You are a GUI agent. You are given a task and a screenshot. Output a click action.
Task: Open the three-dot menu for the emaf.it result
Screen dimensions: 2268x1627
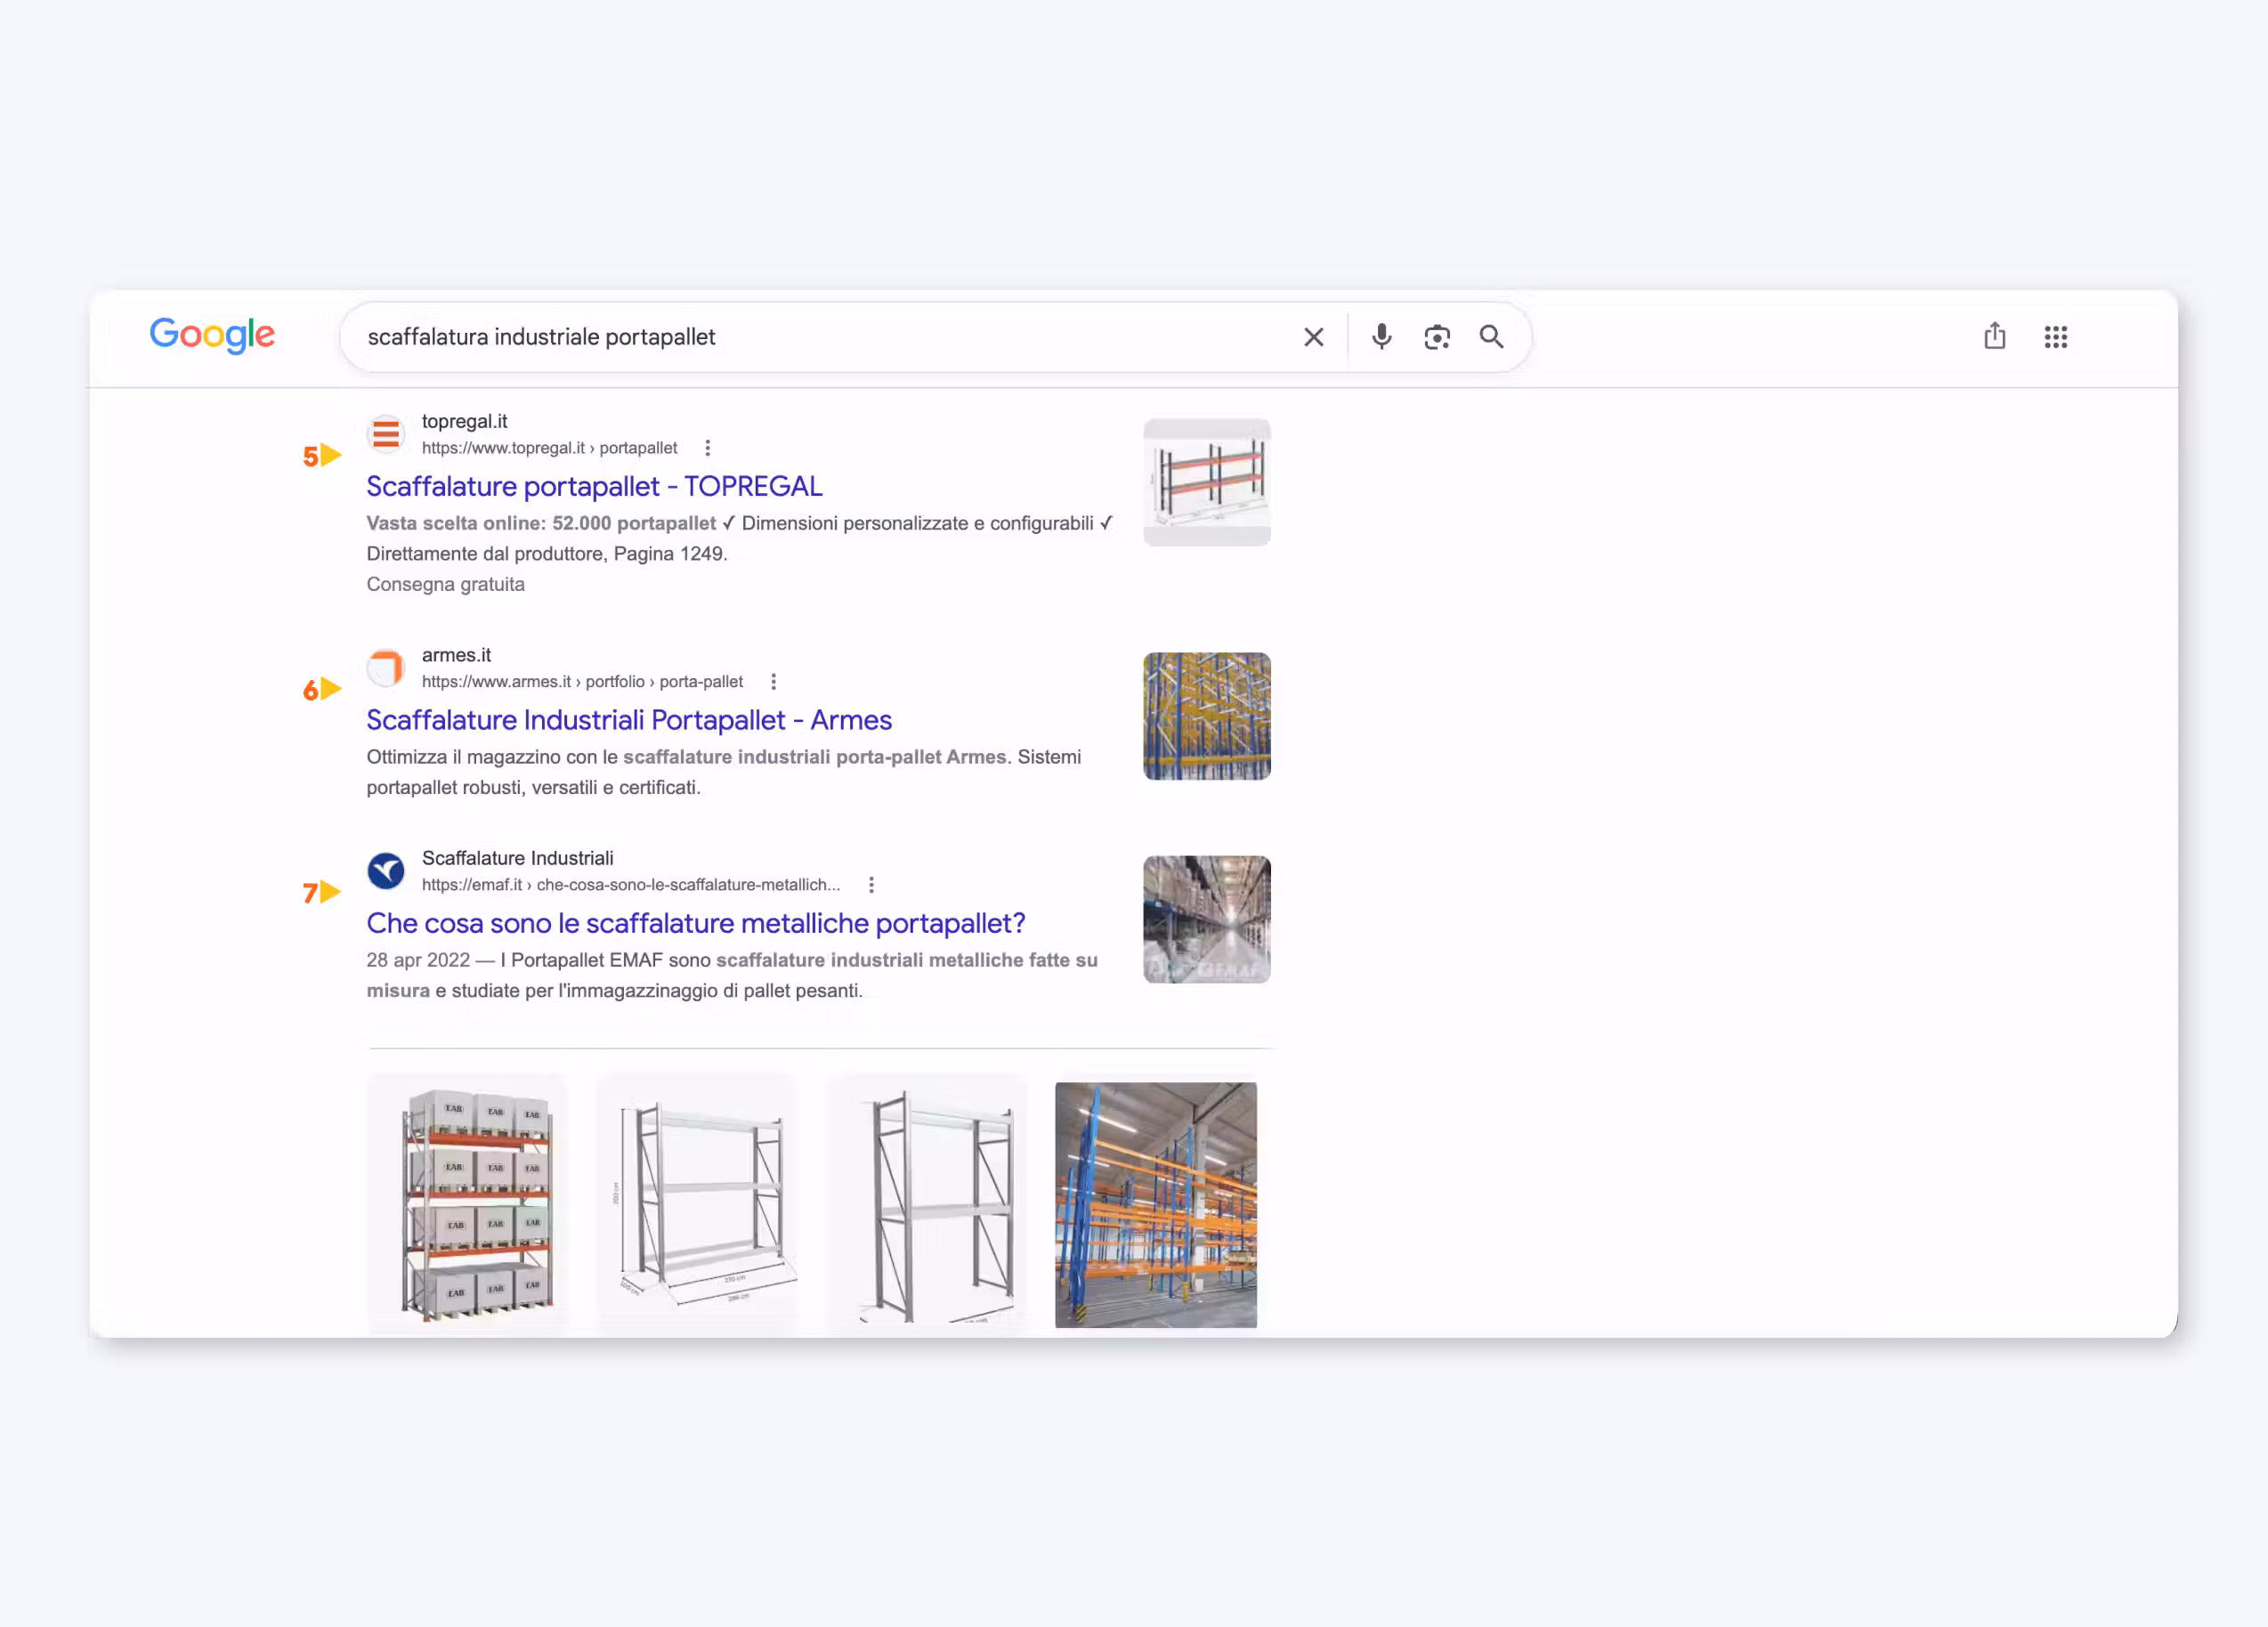pos(871,885)
